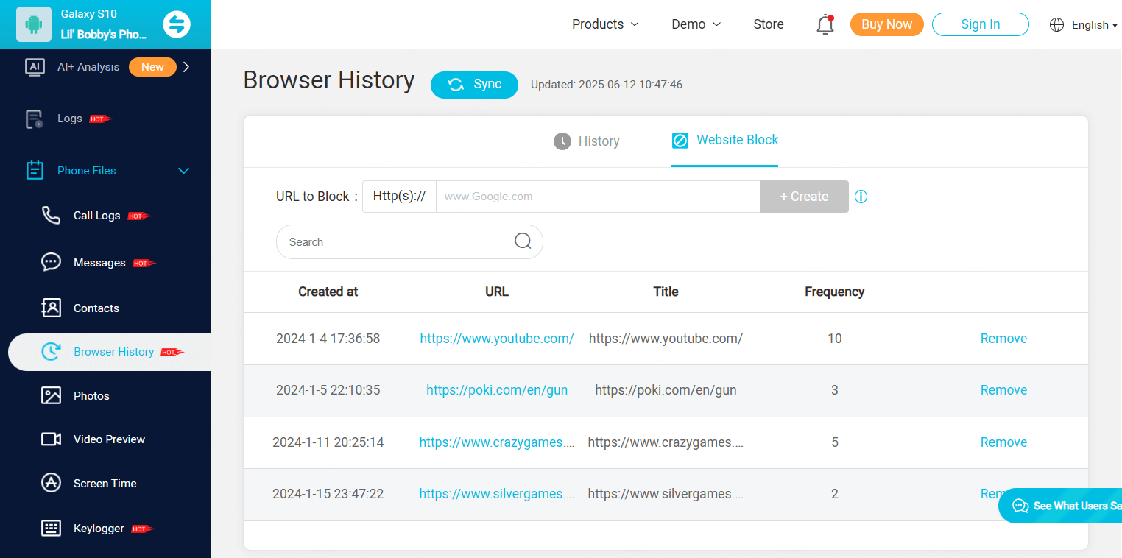Screen dimensions: 1122x558
Task: Click the Browser History clock icon
Action: tap(51, 352)
